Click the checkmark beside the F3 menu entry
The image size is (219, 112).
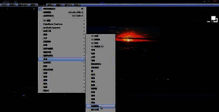(x=40, y=9)
